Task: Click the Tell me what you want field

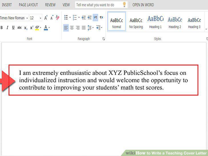Action: tap(101, 5)
